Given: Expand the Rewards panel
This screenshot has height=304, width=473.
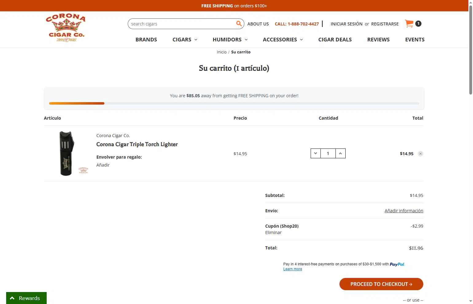Looking at the screenshot, I should (26, 298).
